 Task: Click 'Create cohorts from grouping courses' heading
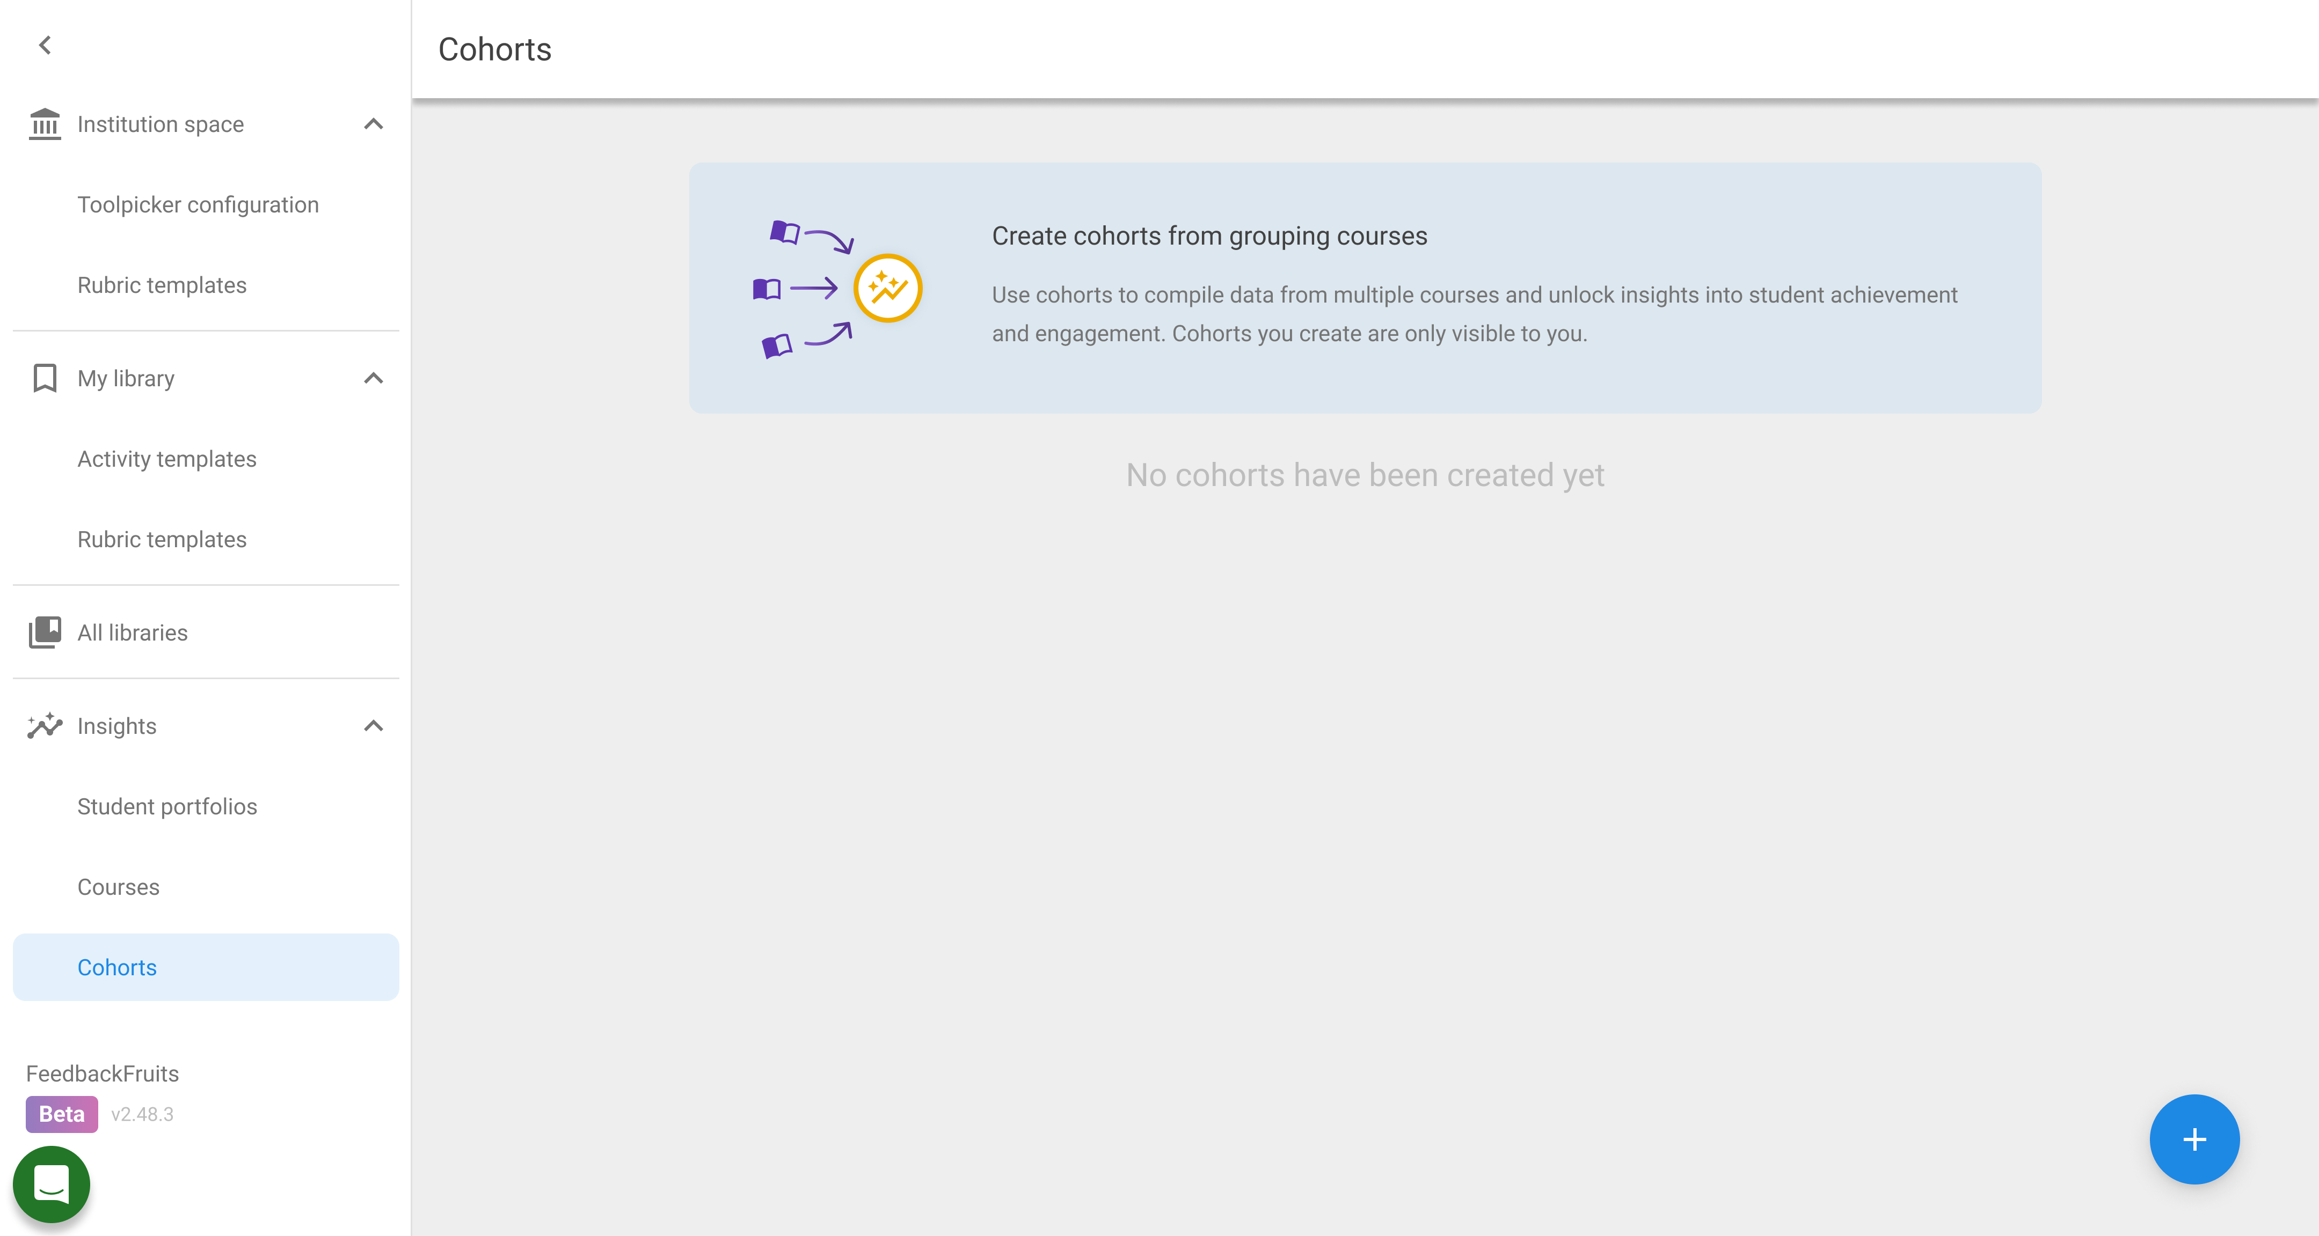point(1209,236)
